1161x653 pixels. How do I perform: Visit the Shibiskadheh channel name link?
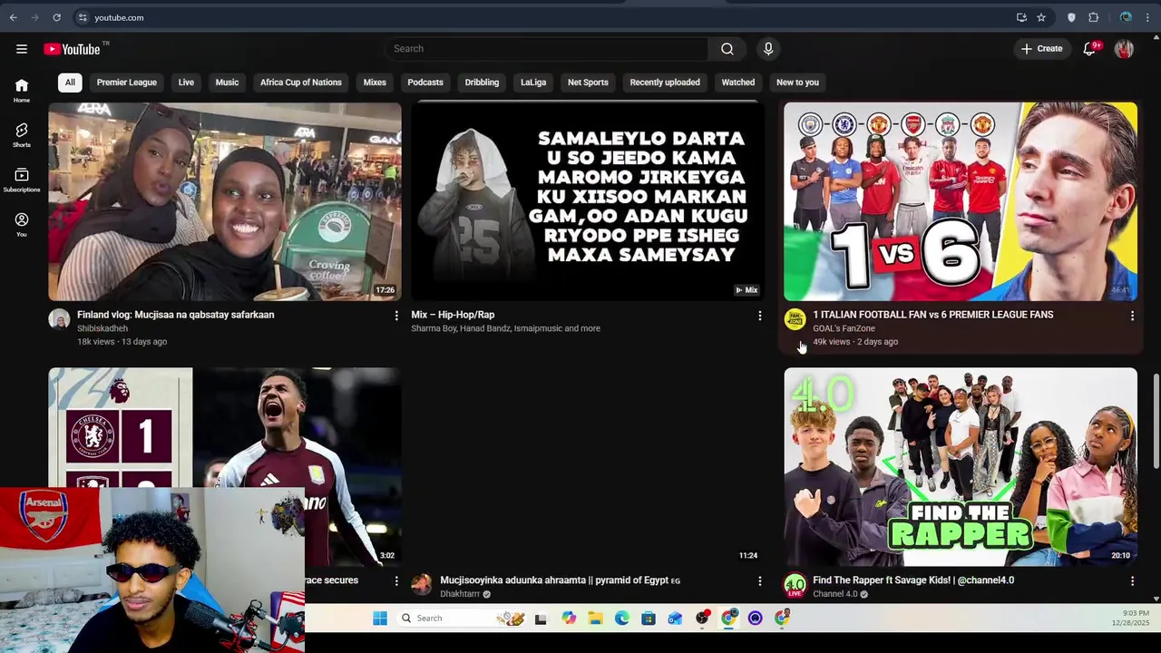click(102, 328)
